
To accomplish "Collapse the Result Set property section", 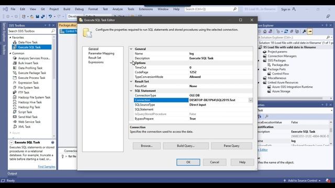I will click(x=131, y=81).
